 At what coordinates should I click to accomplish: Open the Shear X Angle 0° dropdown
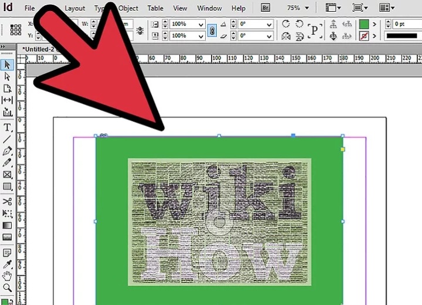tap(269, 36)
